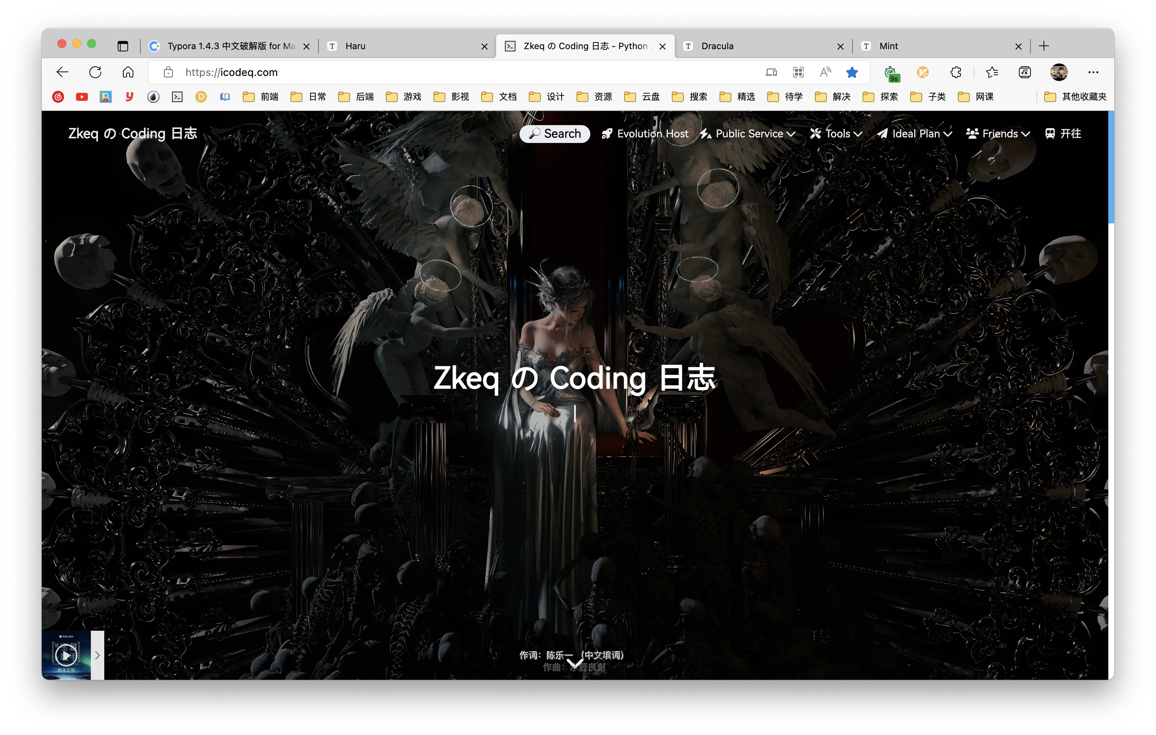Click the browser refresh icon
This screenshot has width=1156, height=735.
(x=95, y=72)
